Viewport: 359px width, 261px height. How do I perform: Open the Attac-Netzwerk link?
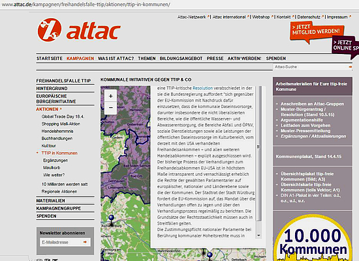(193, 17)
